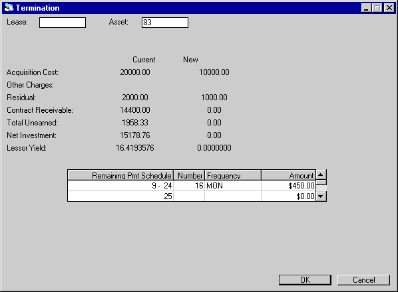This screenshot has width=398, height=292.
Task: Click the Termination window title icon
Action: tap(9, 7)
